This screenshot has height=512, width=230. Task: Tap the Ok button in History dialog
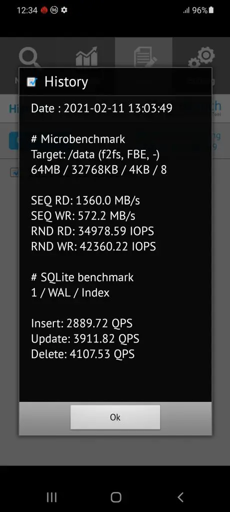pyautogui.click(x=115, y=417)
